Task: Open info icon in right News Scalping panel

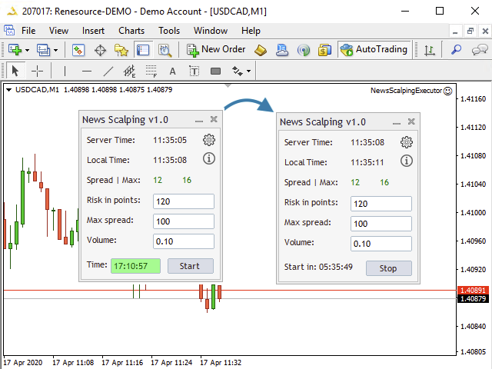Action: (407, 161)
